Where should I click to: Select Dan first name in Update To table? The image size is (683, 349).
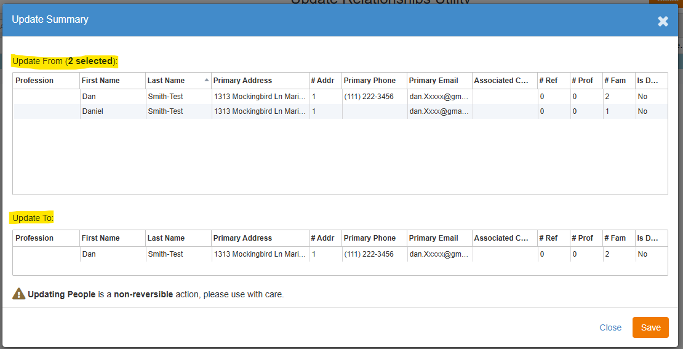click(113, 254)
